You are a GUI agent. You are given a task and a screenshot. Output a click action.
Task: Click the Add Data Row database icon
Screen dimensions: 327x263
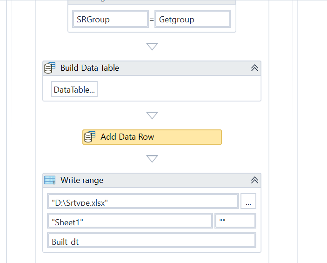[90, 137]
